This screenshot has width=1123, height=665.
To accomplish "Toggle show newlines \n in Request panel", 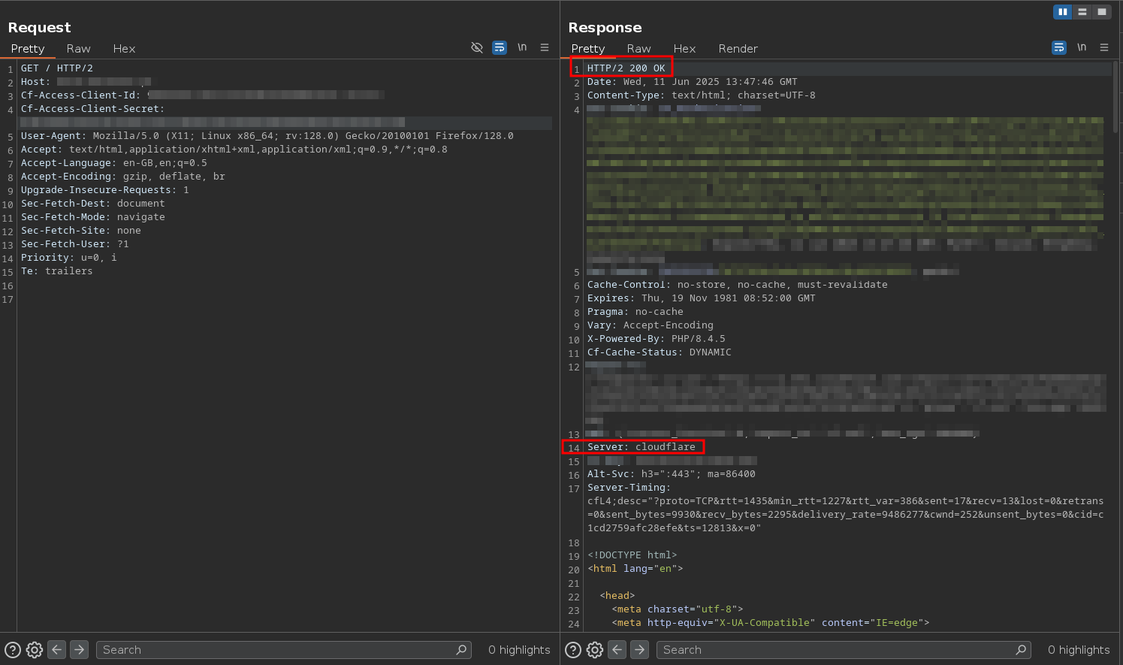I will click(522, 47).
